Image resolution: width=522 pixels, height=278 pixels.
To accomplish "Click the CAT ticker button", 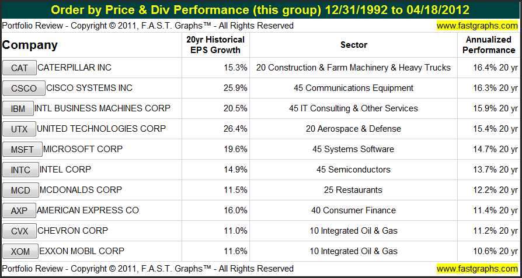I will 19,68.
